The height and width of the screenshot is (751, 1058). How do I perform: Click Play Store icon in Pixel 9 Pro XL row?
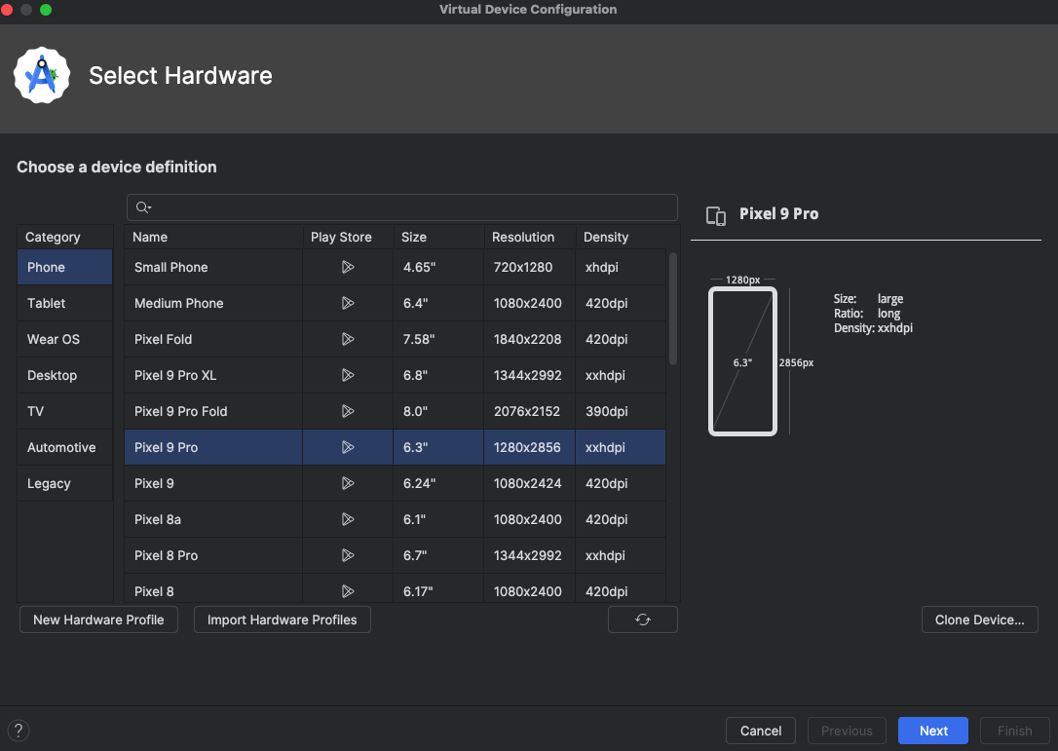[348, 375]
